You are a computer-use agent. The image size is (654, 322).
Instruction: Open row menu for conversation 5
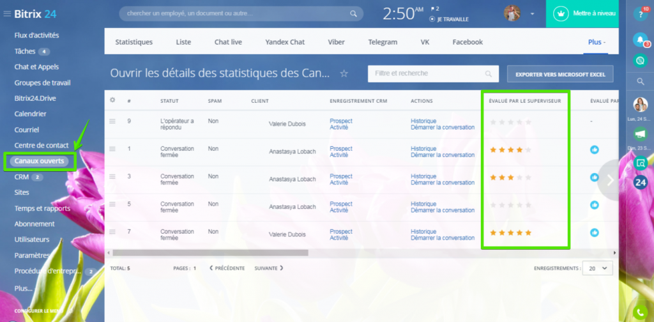point(112,204)
